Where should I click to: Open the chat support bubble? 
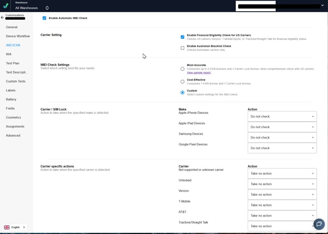click(x=318, y=224)
